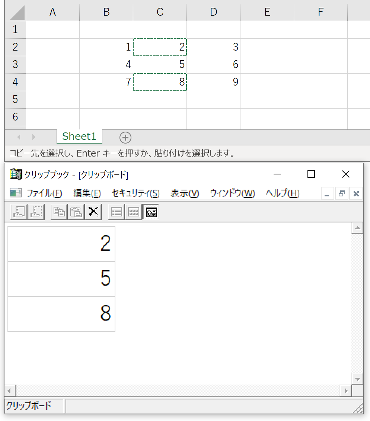The height and width of the screenshot is (421, 370).
Task: Select column C header
Action: (160, 12)
